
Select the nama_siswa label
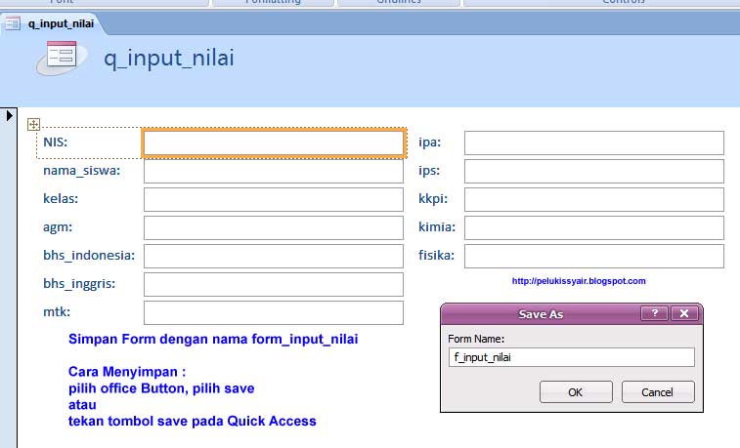(82, 170)
